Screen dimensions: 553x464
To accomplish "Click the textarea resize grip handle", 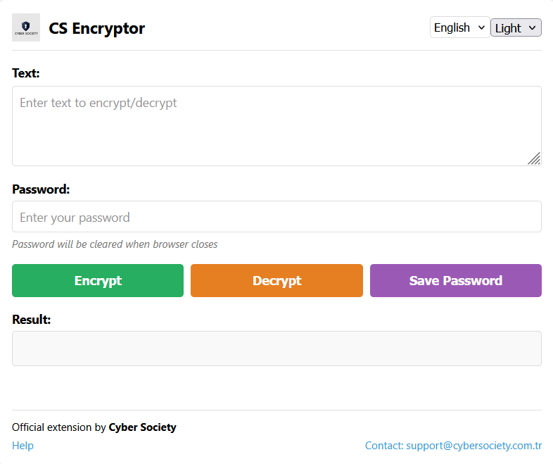I will (534, 158).
